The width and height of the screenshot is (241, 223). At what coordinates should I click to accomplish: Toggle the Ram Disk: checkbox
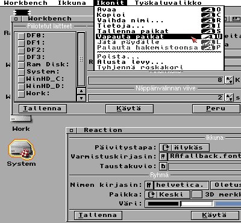(21, 64)
